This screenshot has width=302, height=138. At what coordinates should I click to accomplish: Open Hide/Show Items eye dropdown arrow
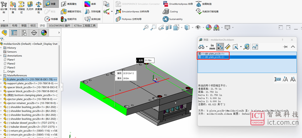pos(203,28)
